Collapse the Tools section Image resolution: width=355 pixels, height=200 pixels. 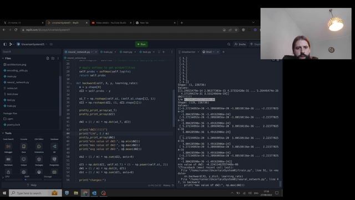point(7,133)
